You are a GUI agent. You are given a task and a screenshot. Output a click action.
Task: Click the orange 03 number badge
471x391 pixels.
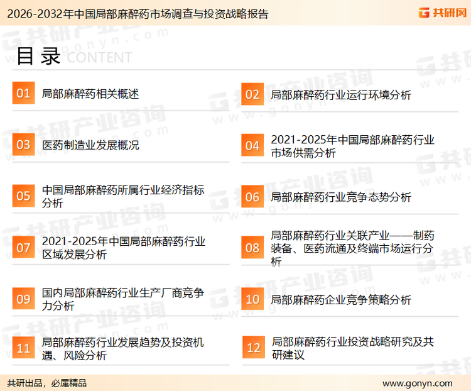[x=23, y=145]
